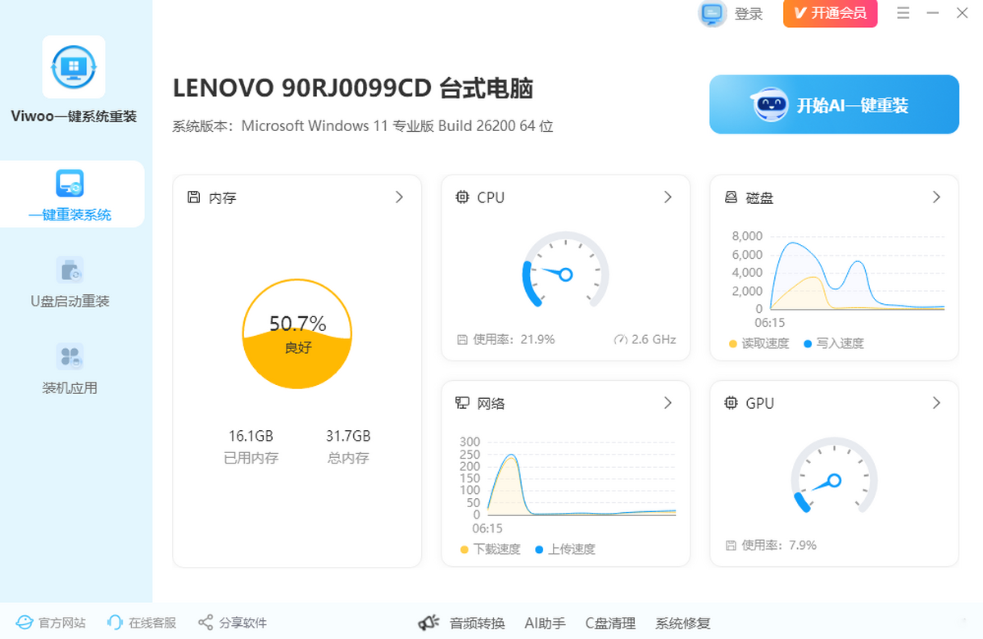Open 系统修复 tool
This screenshot has width=983, height=639.
point(682,623)
